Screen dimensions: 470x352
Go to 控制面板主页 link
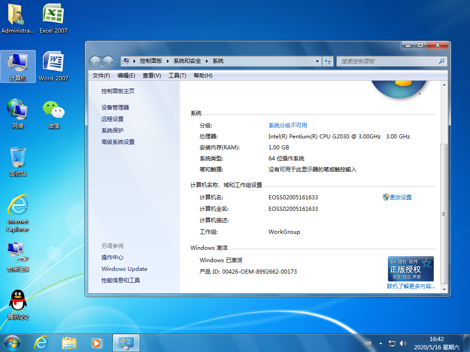tap(118, 91)
